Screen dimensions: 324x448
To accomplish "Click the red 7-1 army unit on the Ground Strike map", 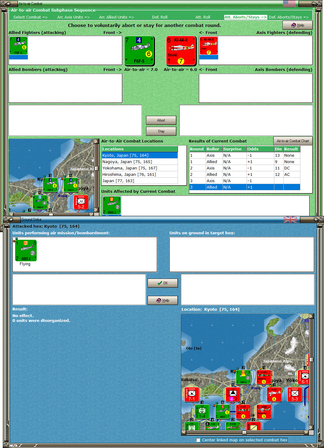I will point(192,394).
